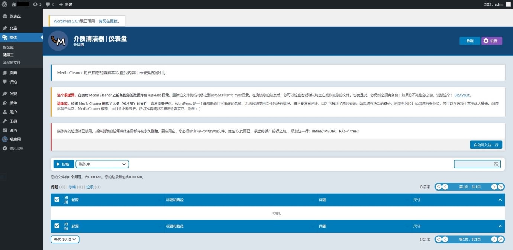Click the 教程 button in header
The image size is (513, 250).
pyautogui.click(x=470, y=41)
